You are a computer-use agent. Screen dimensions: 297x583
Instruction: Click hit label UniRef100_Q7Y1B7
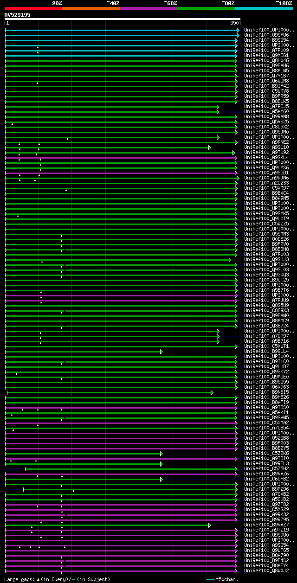(x=266, y=76)
